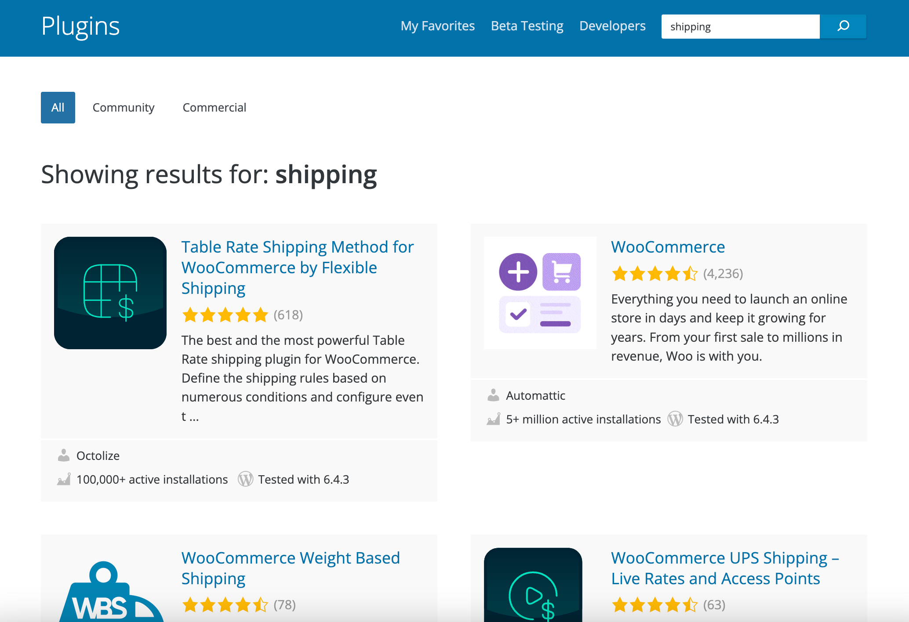Click the Automattic author name
The image size is (909, 622).
(535, 396)
